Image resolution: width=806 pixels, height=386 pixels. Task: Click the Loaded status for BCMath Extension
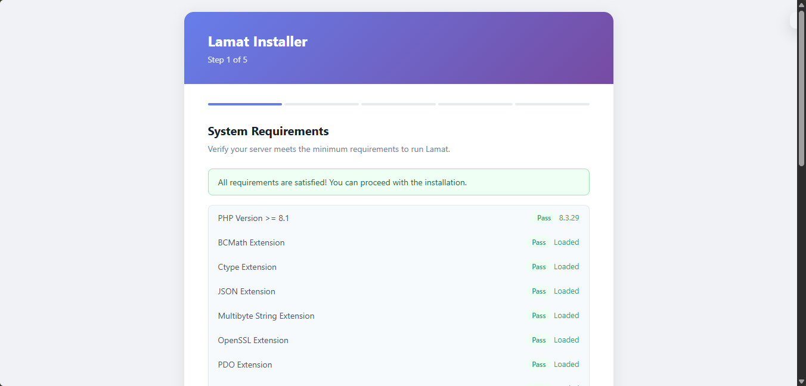coord(566,242)
